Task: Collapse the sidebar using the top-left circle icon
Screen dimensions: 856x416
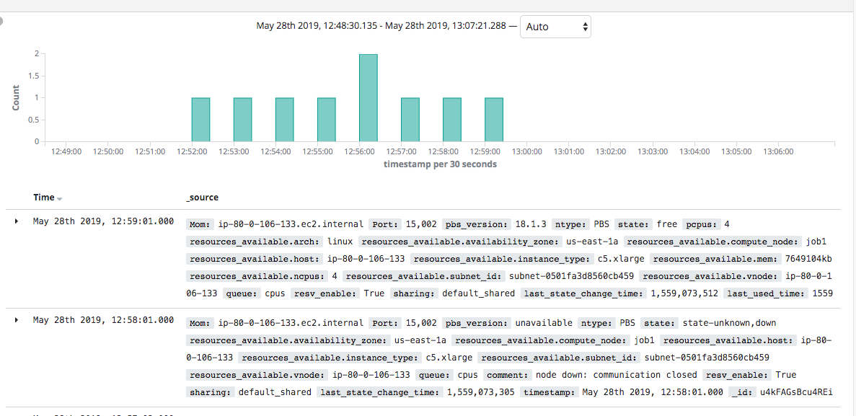Action: [x=1, y=21]
